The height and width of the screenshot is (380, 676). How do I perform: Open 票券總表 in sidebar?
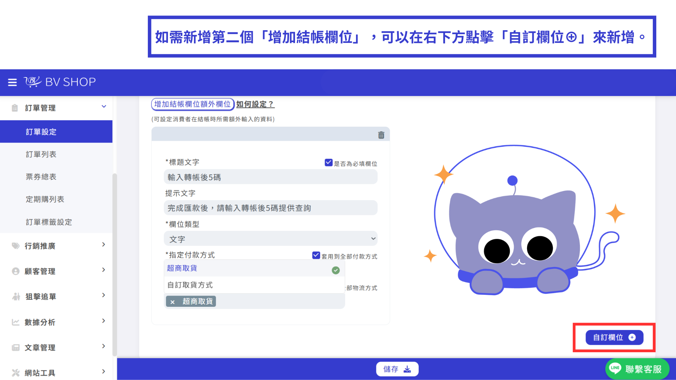coord(41,177)
